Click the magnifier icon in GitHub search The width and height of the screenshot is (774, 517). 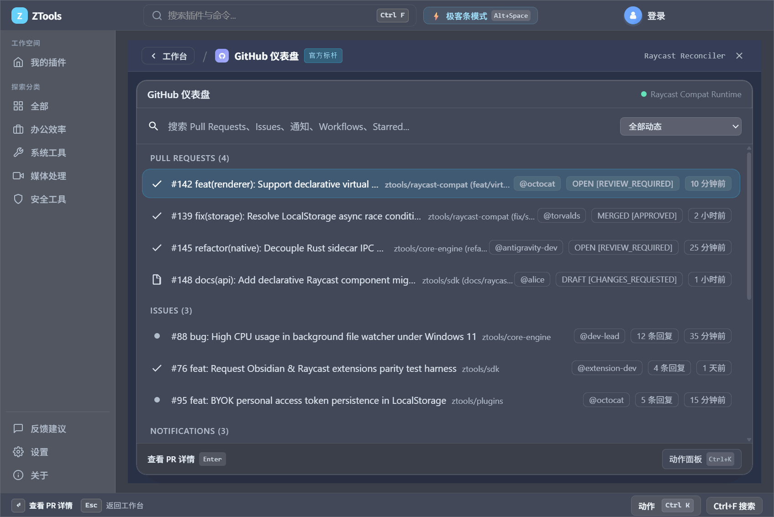click(x=153, y=126)
